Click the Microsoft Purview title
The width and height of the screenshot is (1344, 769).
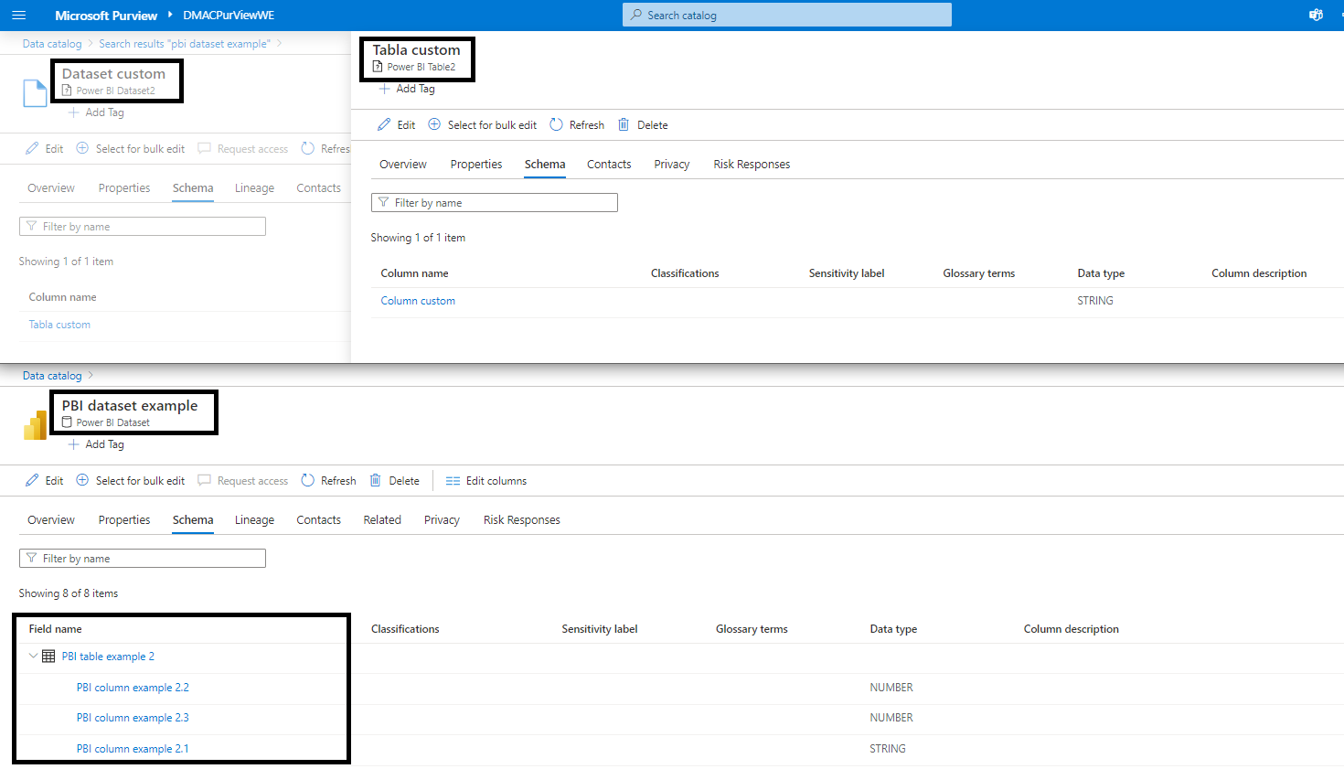pos(106,16)
